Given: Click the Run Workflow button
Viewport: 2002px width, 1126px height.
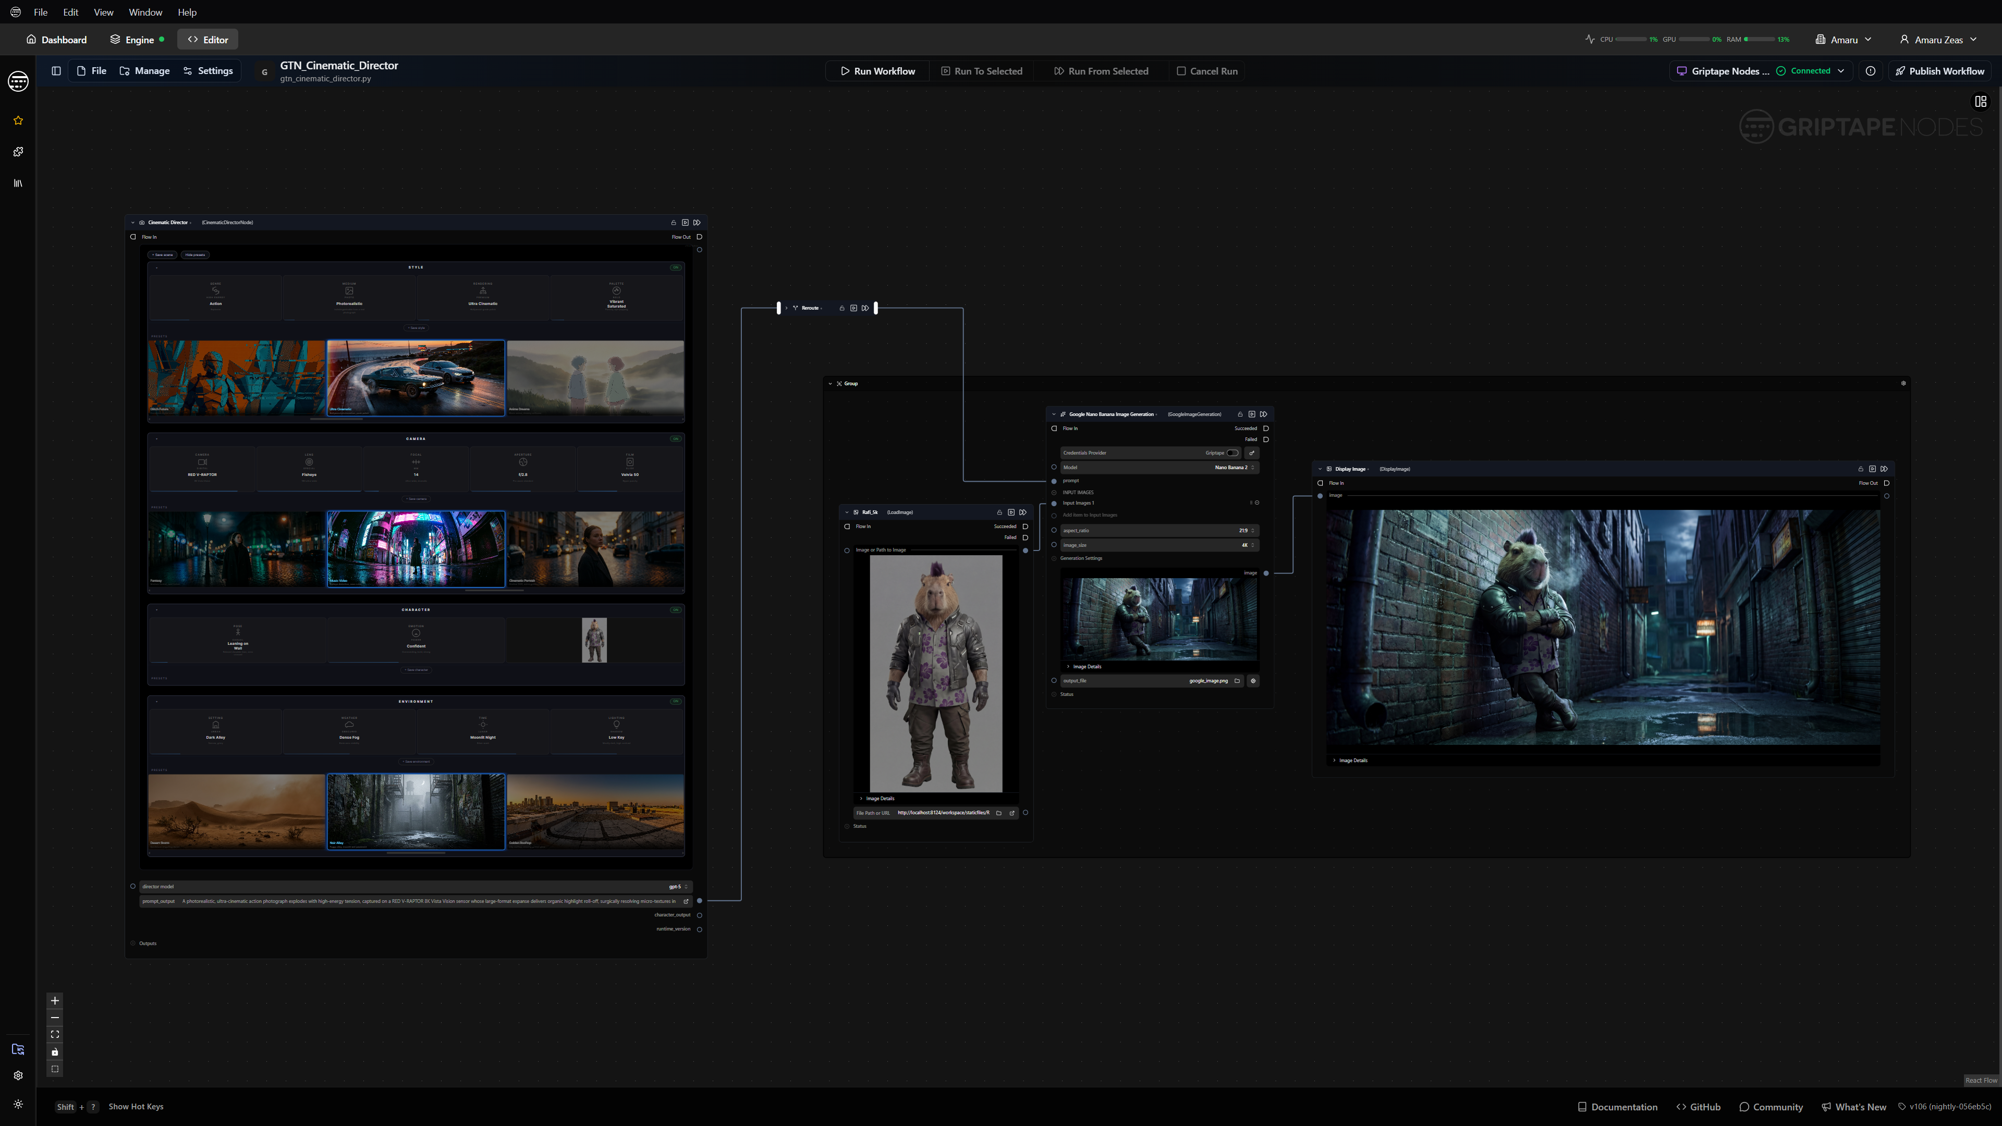Looking at the screenshot, I should coord(877,71).
